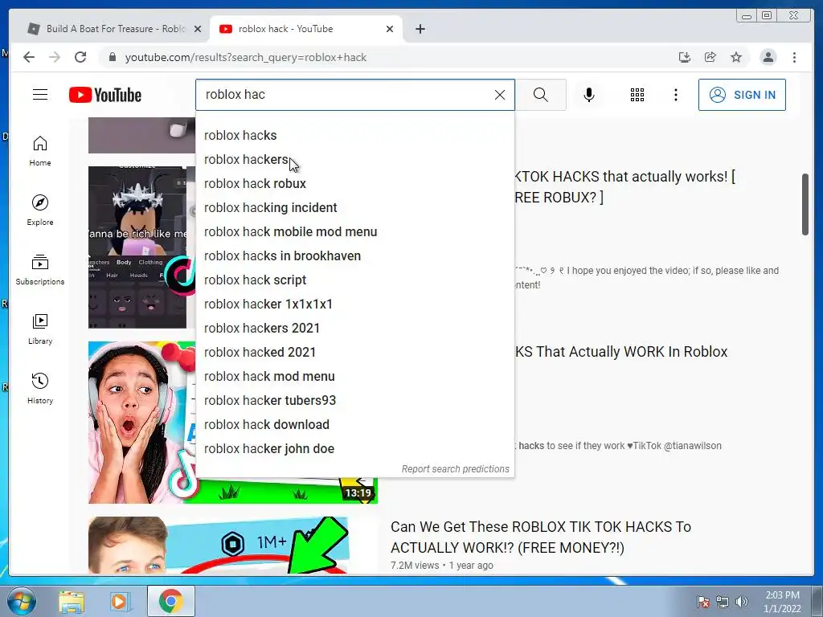Viewport: 823px width, 617px height.
Task: Open YouTube settings three-dot menu
Action: 675,95
